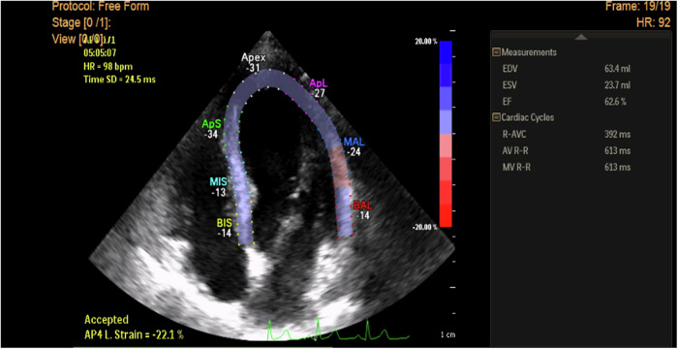Select the ApS segment label
This screenshot has height=349, width=678.
click(210, 124)
